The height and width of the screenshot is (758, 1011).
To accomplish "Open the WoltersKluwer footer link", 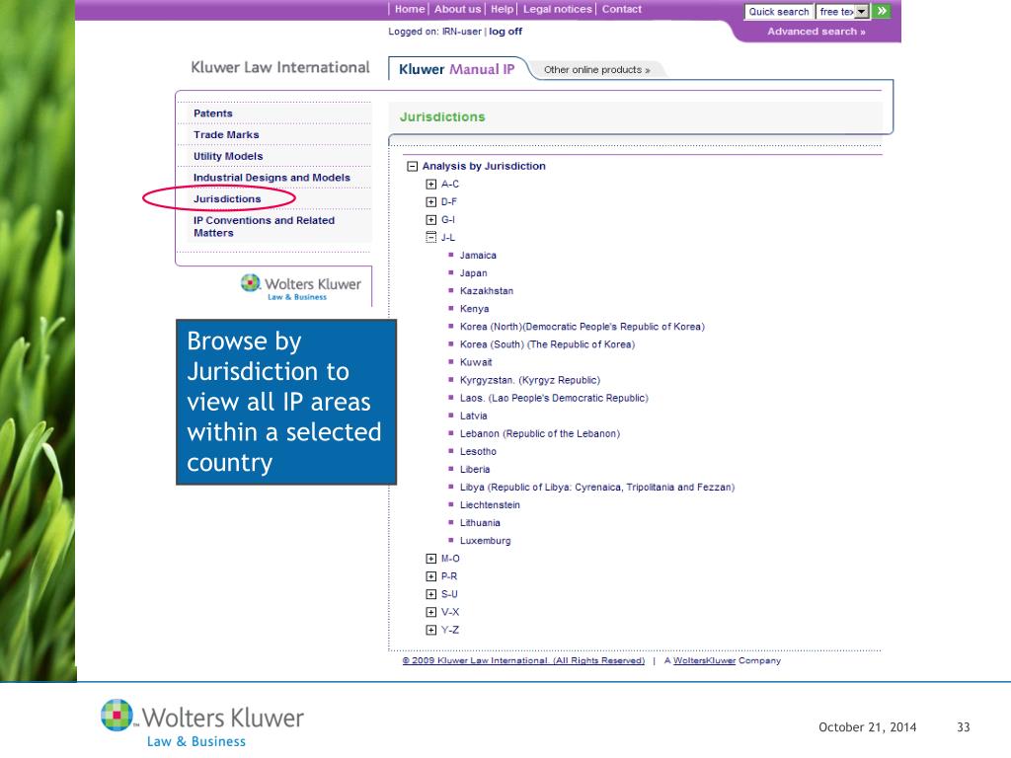I will click(x=704, y=660).
